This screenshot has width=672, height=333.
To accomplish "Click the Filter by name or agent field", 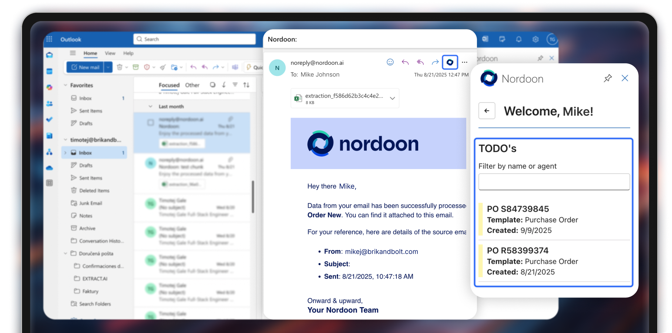I will click(x=554, y=182).
